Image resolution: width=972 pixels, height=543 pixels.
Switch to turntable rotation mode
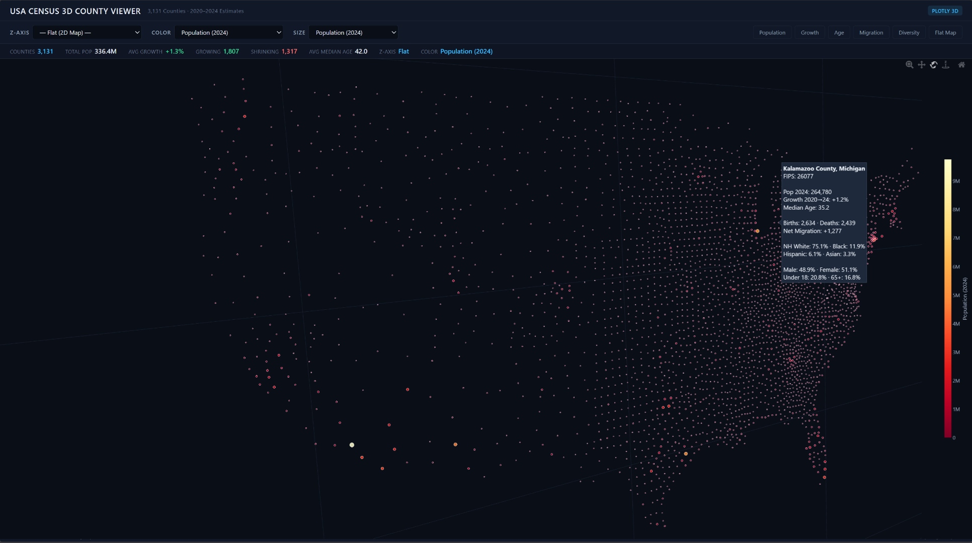pos(946,65)
